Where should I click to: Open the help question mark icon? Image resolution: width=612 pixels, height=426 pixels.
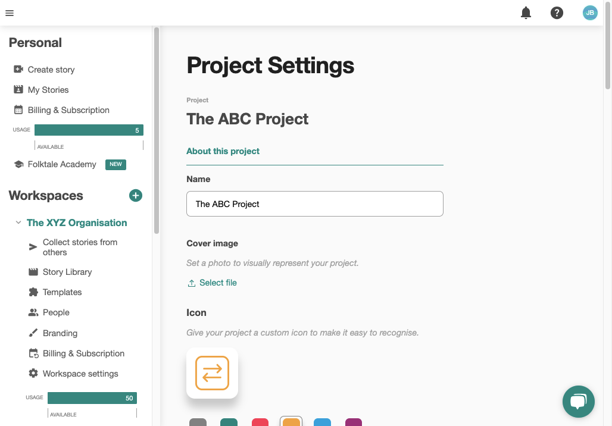(x=557, y=13)
